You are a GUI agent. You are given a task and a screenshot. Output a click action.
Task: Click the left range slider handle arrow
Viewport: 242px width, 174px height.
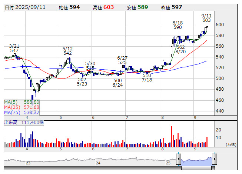pos(179,159)
